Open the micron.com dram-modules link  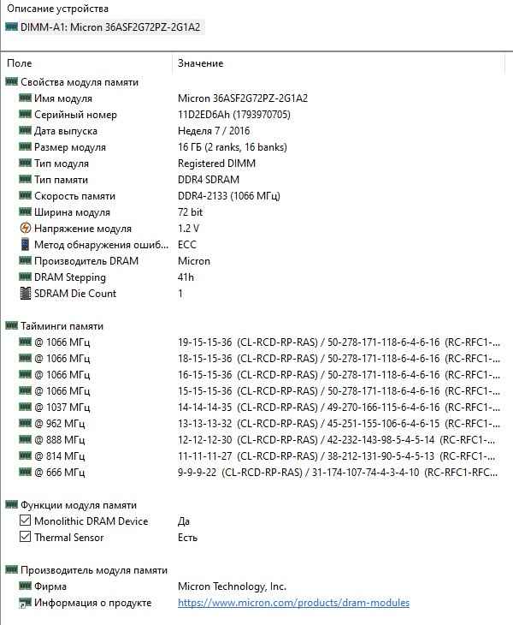pyautogui.click(x=294, y=603)
